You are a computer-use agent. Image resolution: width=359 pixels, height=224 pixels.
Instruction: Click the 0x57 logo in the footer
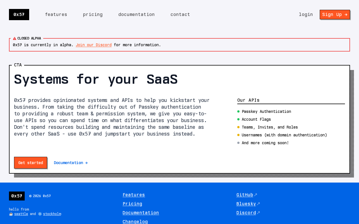coord(17,196)
